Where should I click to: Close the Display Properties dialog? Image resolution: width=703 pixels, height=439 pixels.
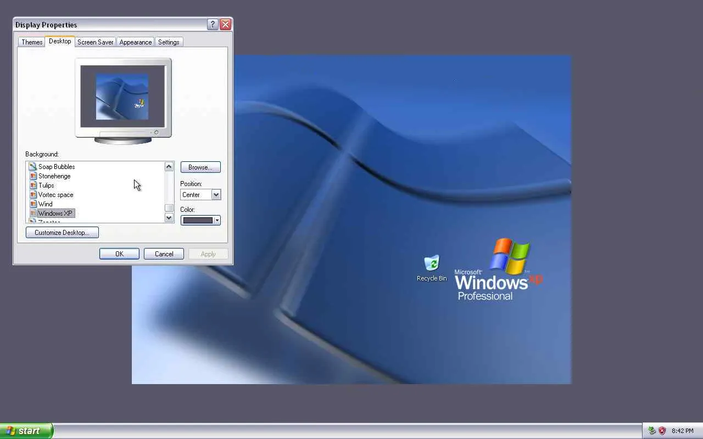coord(225,25)
